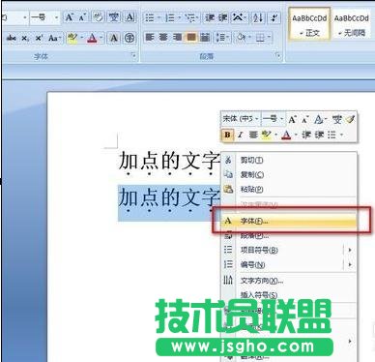Toggle Center alignment in mini toolbar

[x=253, y=135]
